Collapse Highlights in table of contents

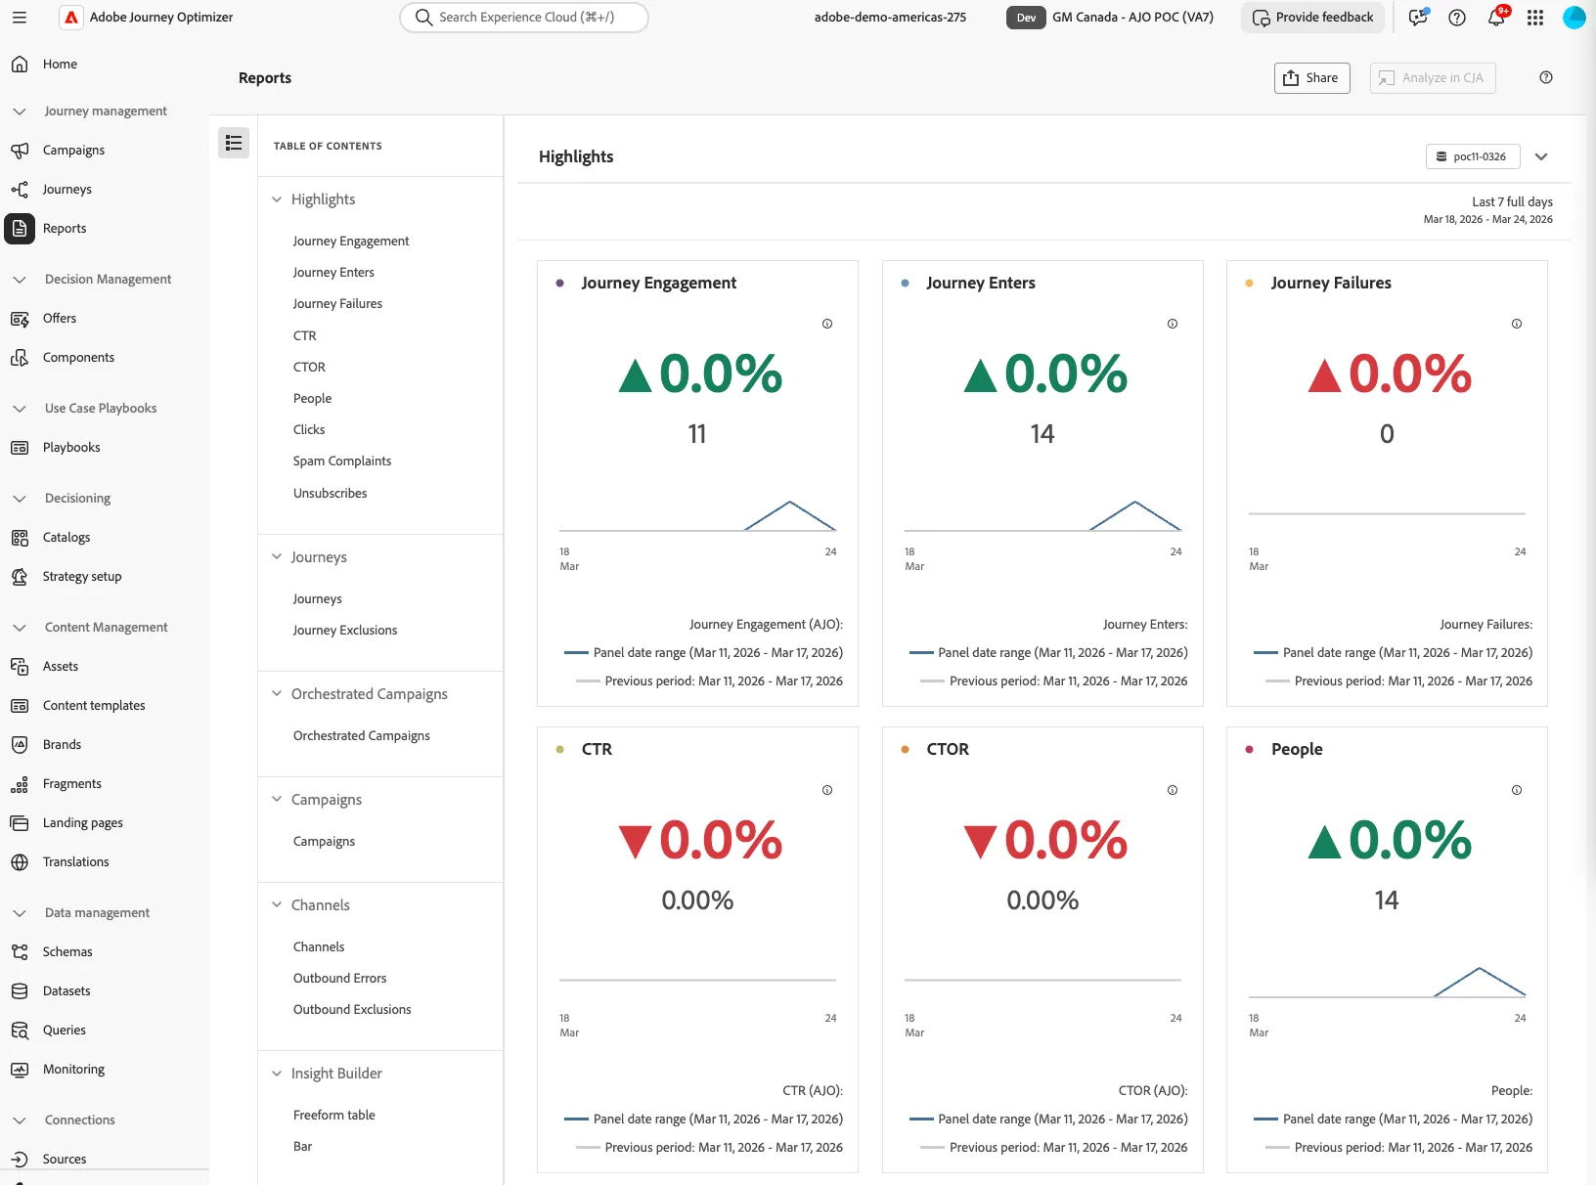click(277, 199)
